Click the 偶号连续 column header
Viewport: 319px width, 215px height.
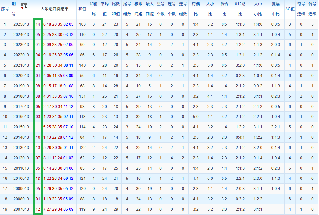(x=312, y=9)
